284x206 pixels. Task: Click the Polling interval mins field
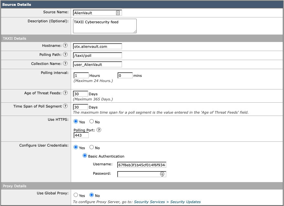[125, 76]
